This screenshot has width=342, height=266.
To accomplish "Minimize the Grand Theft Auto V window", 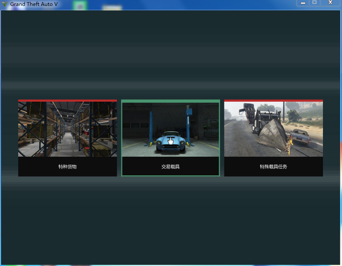I will tap(303, 3).
